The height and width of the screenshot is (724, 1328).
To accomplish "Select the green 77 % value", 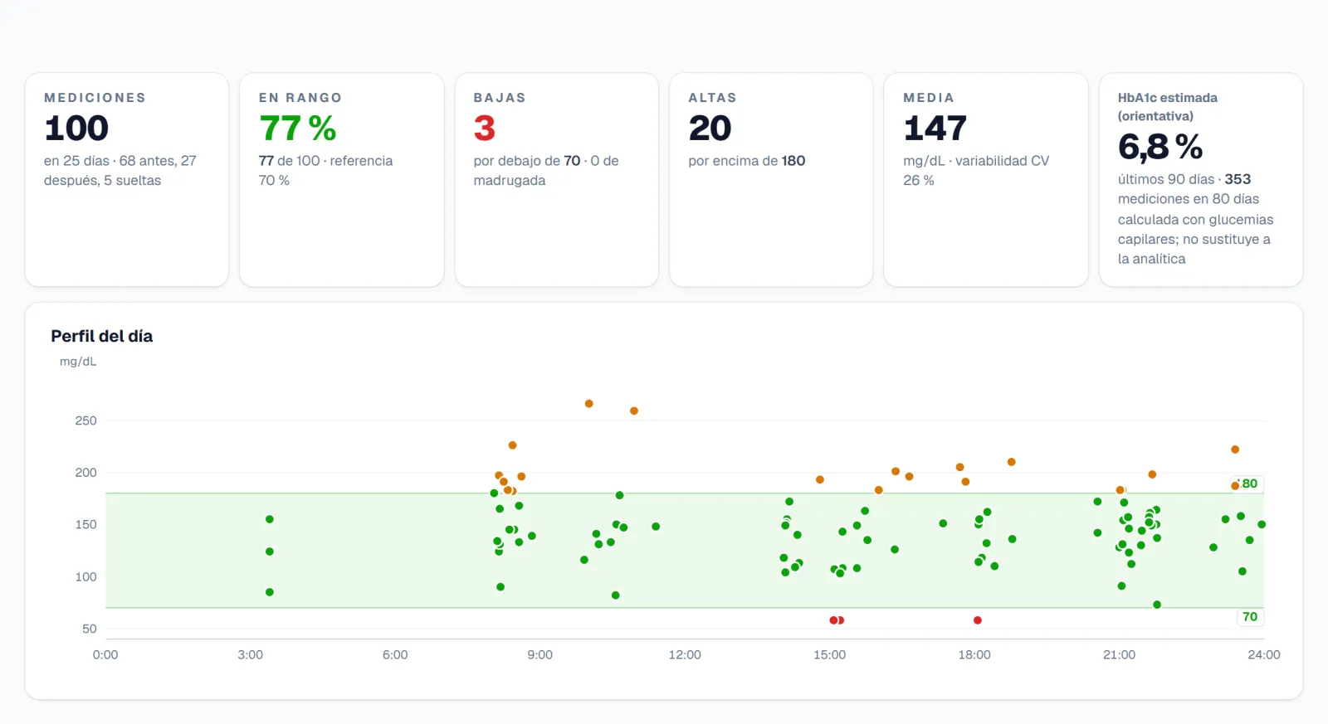I will click(297, 129).
